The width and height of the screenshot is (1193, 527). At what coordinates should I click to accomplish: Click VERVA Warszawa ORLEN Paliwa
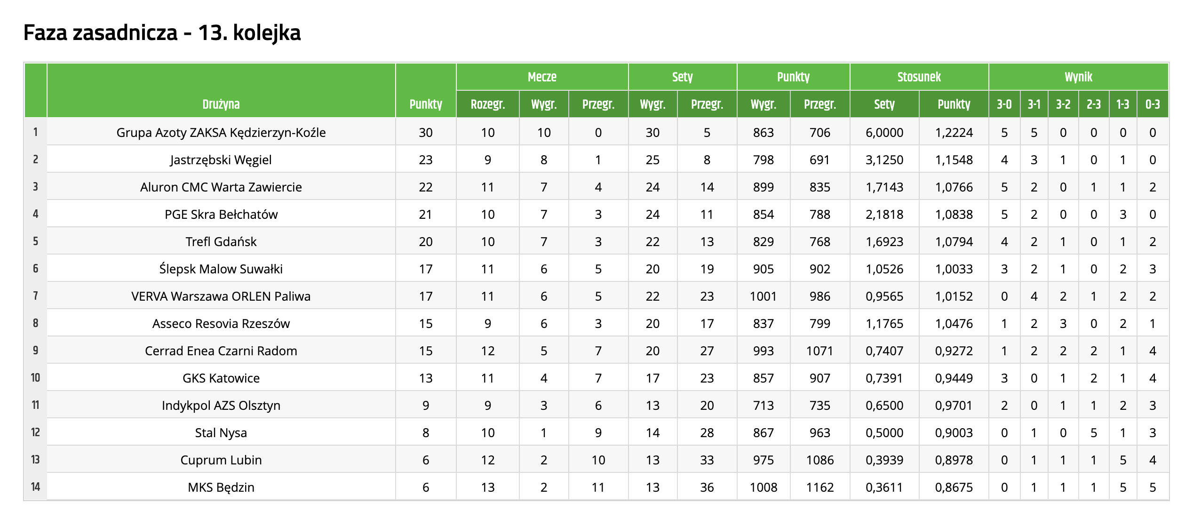[221, 296]
